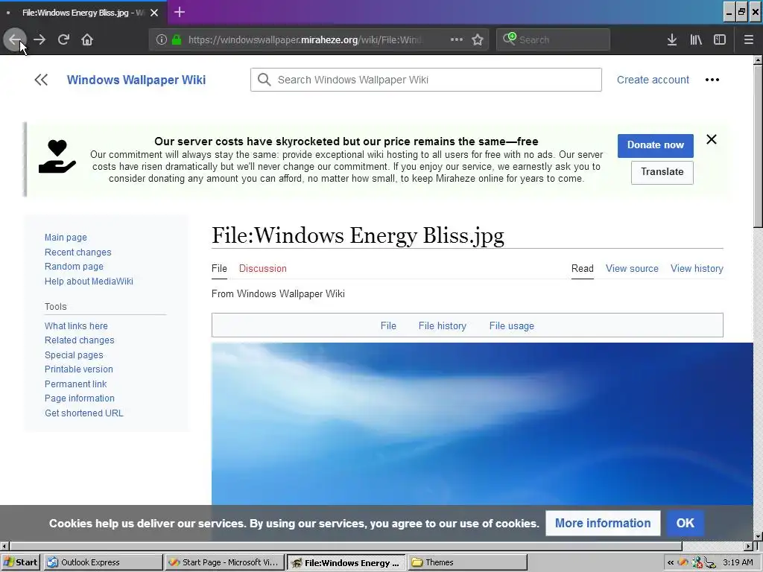Screen dimensions: 763x572
Task: Open the Start menu
Action: pos(20,562)
